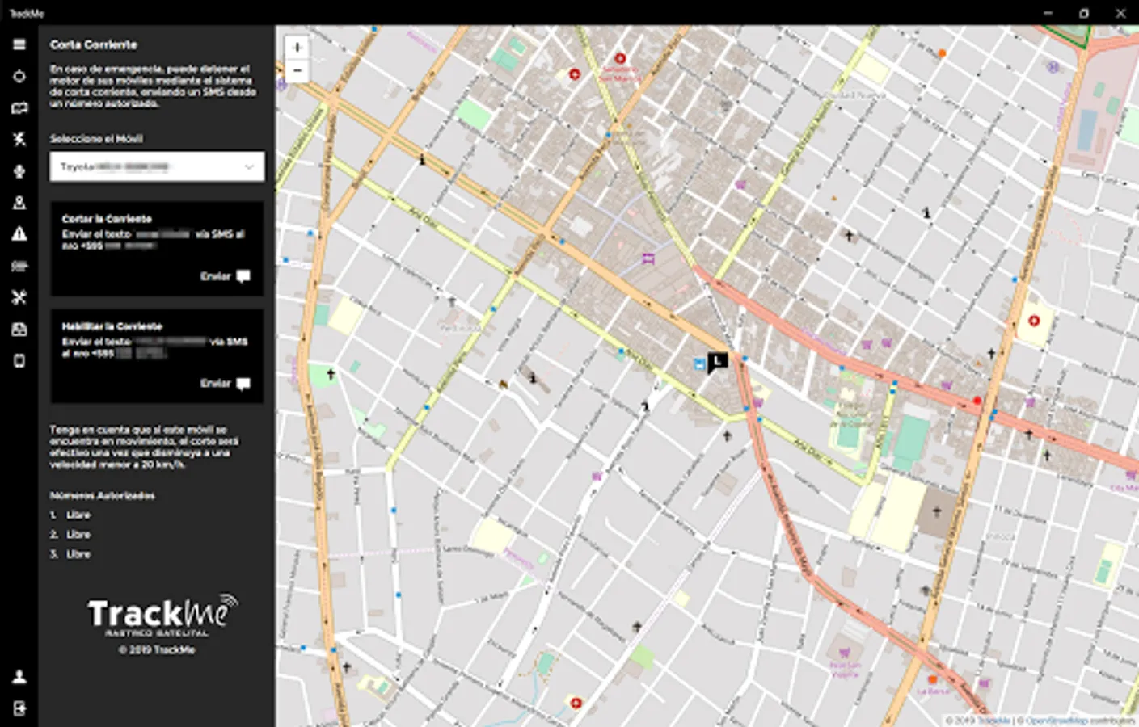Zoom in the map with plus button
The height and width of the screenshot is (727, 1139).
point(297,48)
